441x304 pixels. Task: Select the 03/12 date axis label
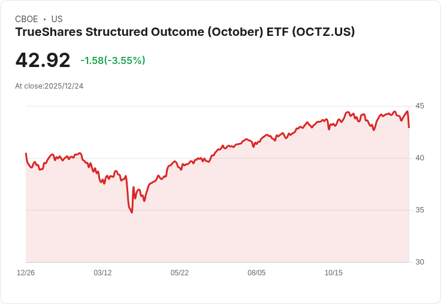[x=102, y=272]
